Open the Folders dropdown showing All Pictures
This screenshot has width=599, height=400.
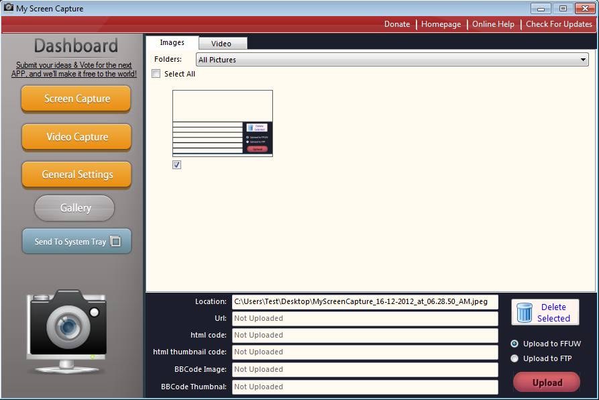point(392,60)
